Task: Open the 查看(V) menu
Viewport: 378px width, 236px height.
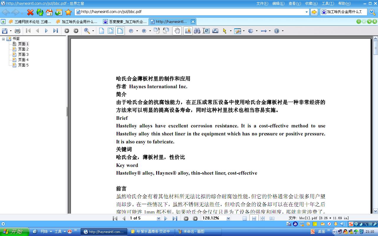Action: point(294,3)
